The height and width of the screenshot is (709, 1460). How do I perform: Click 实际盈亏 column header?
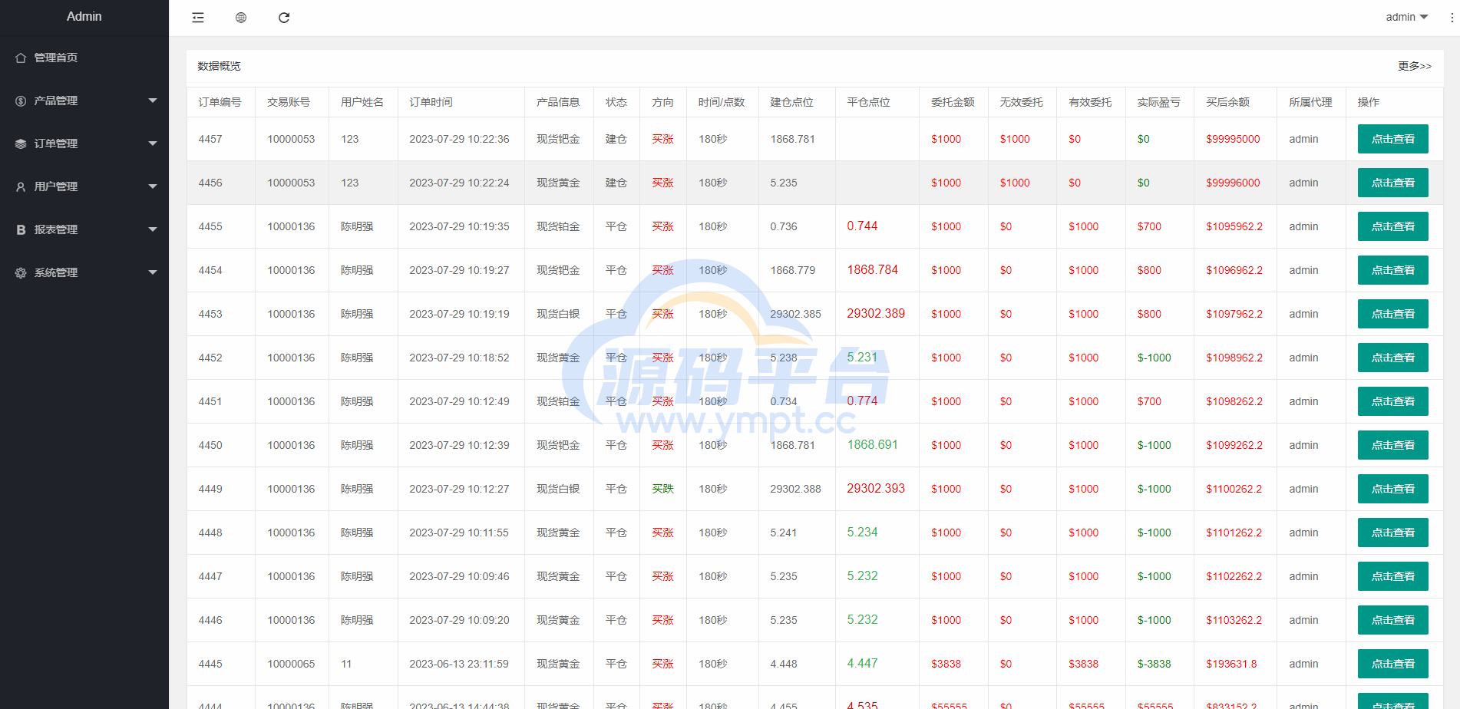click(x=1158, y=102)
